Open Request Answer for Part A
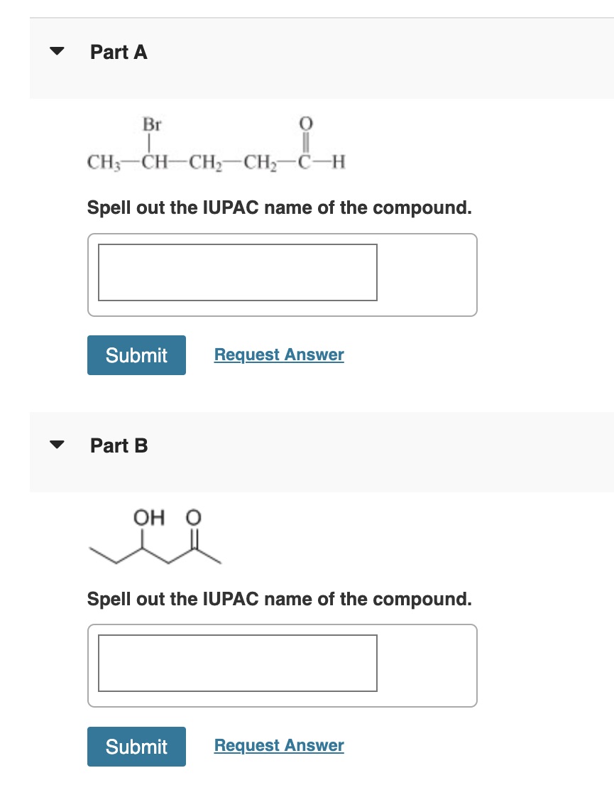614x790 pixels. coord(278,355)
